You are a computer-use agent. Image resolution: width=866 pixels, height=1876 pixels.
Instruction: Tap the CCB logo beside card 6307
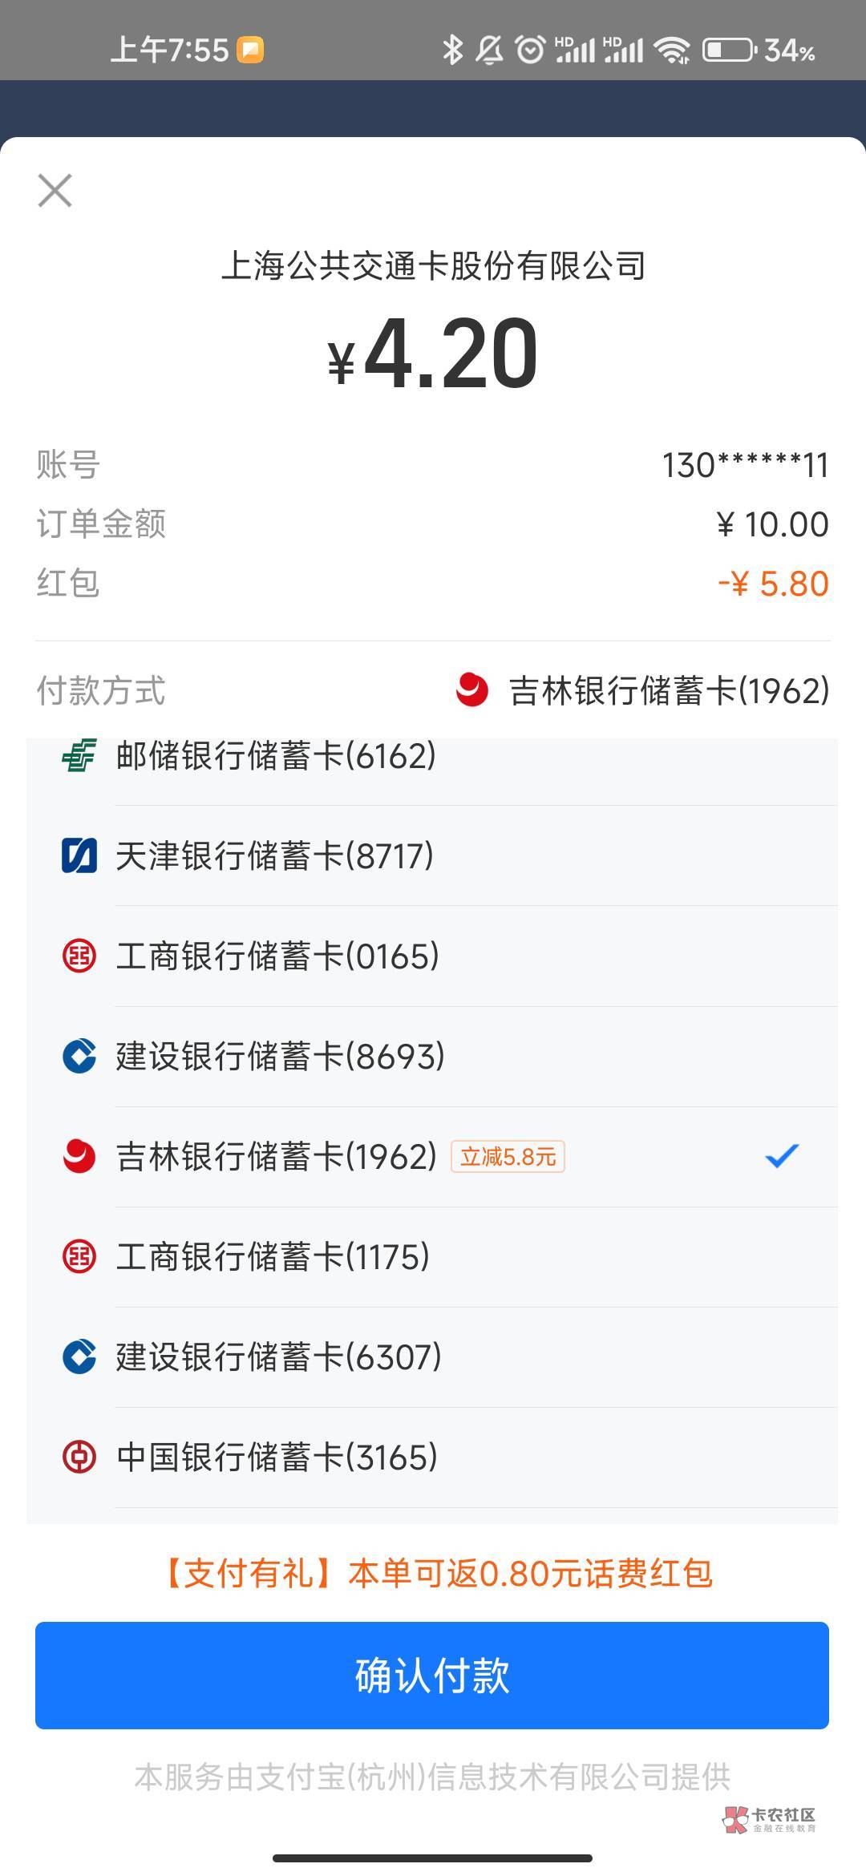(x=79, y=1356)
